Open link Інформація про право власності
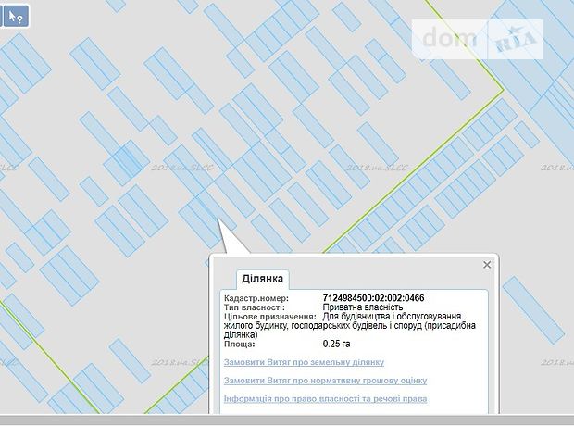This screenshot has height=426, width=574. click(326, 398)
